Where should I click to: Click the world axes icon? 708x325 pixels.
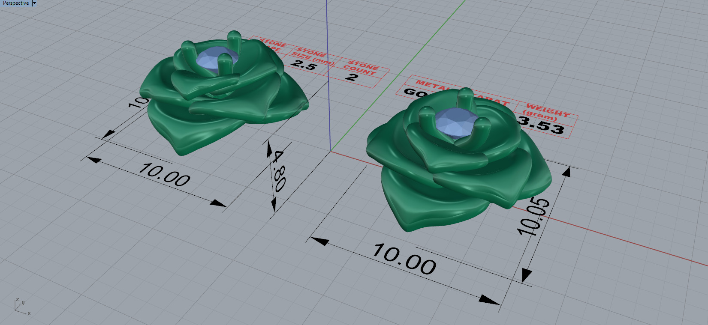pyautogui.click(x=23, y=307)
